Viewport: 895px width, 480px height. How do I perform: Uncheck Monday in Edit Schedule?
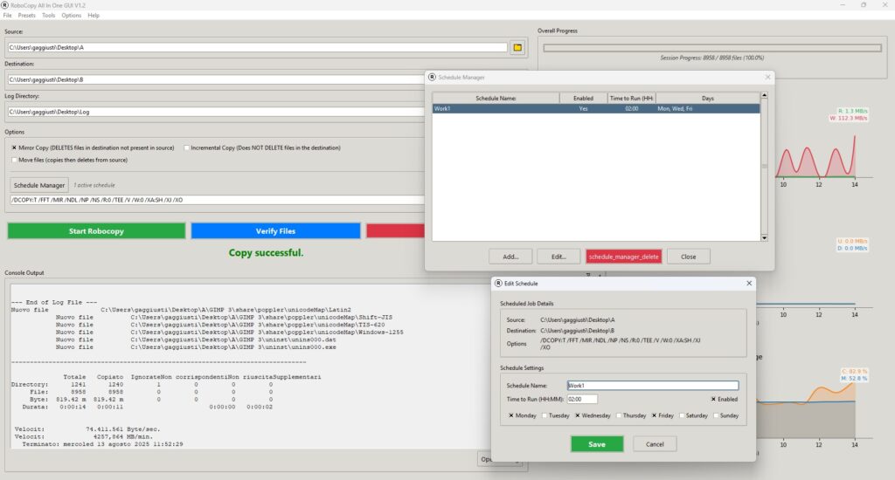[510, 415]
